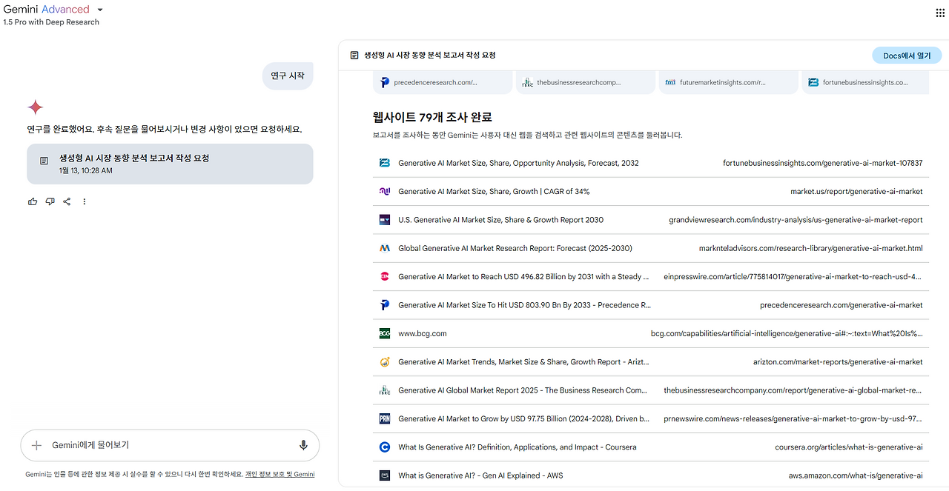This screenshot has width=949, height=491.
Task: Click the BCG favicon
Action: point(385,333)
